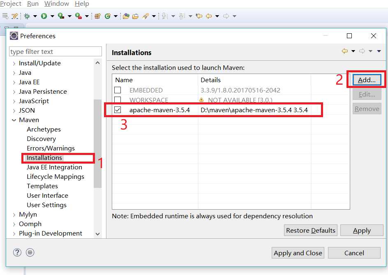388x275 pixels.
Task: Open the New Java Class dropdown arrow
Action: pos(115,16)
